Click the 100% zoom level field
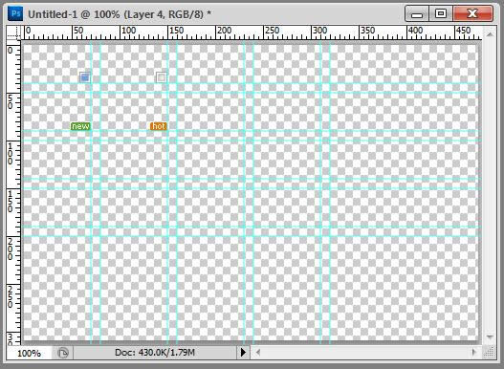 coord(29,354)
